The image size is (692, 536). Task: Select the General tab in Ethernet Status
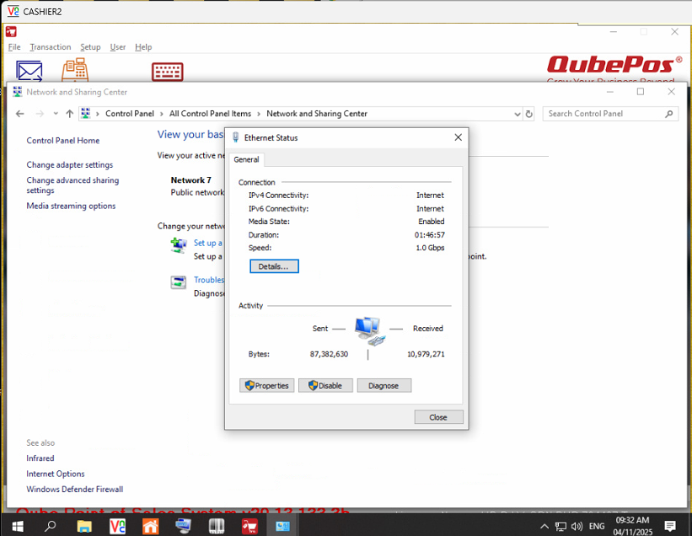(246, 159)
